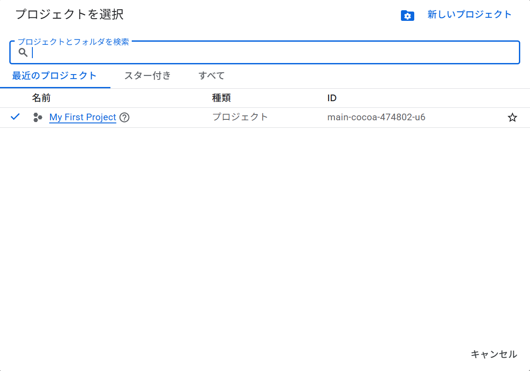Open the 新しいプロジェクト link
Screen dimensions: 530x371
click(x=469, y=15)
